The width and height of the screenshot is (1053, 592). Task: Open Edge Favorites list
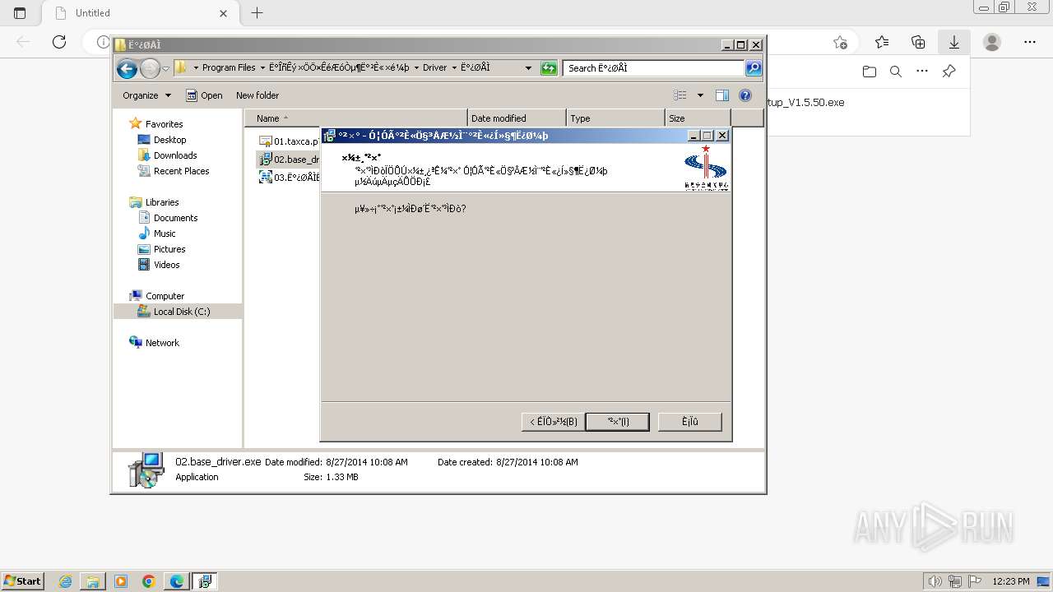(882, 42)
